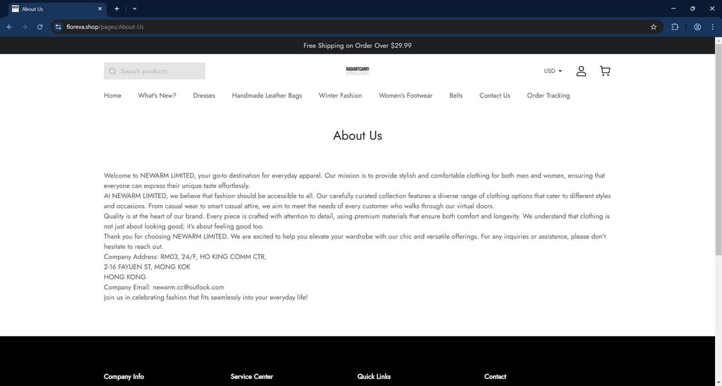Viewport: 722px width, 386px height.
Task: Restore down the browser window
Action: [693, 9]
